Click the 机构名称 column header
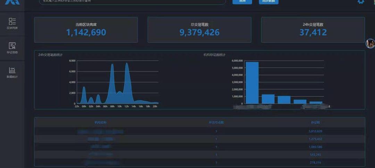Screen dimensions: 375x168 click(101, 122)
